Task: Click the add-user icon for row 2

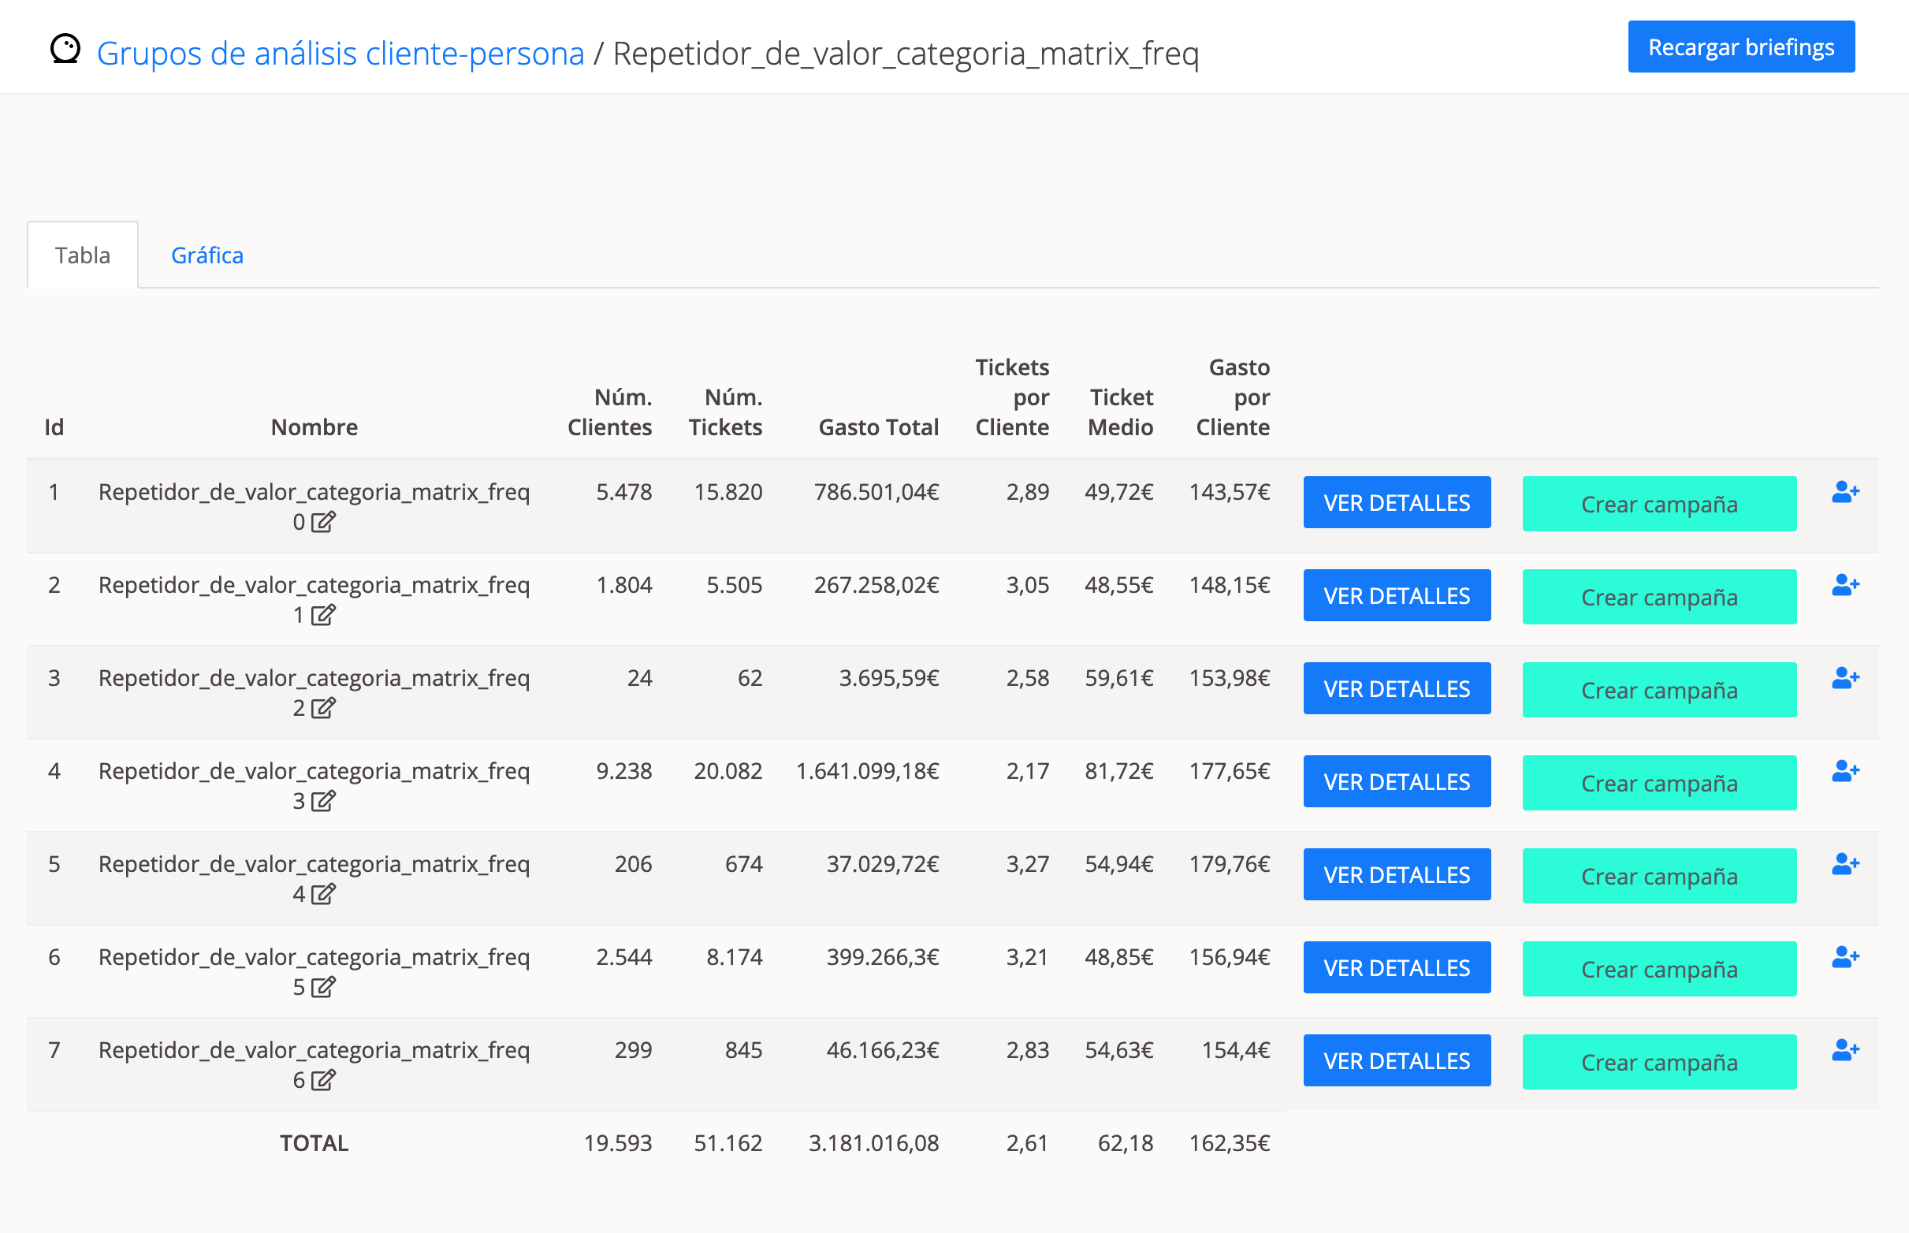Action: 1844,585
